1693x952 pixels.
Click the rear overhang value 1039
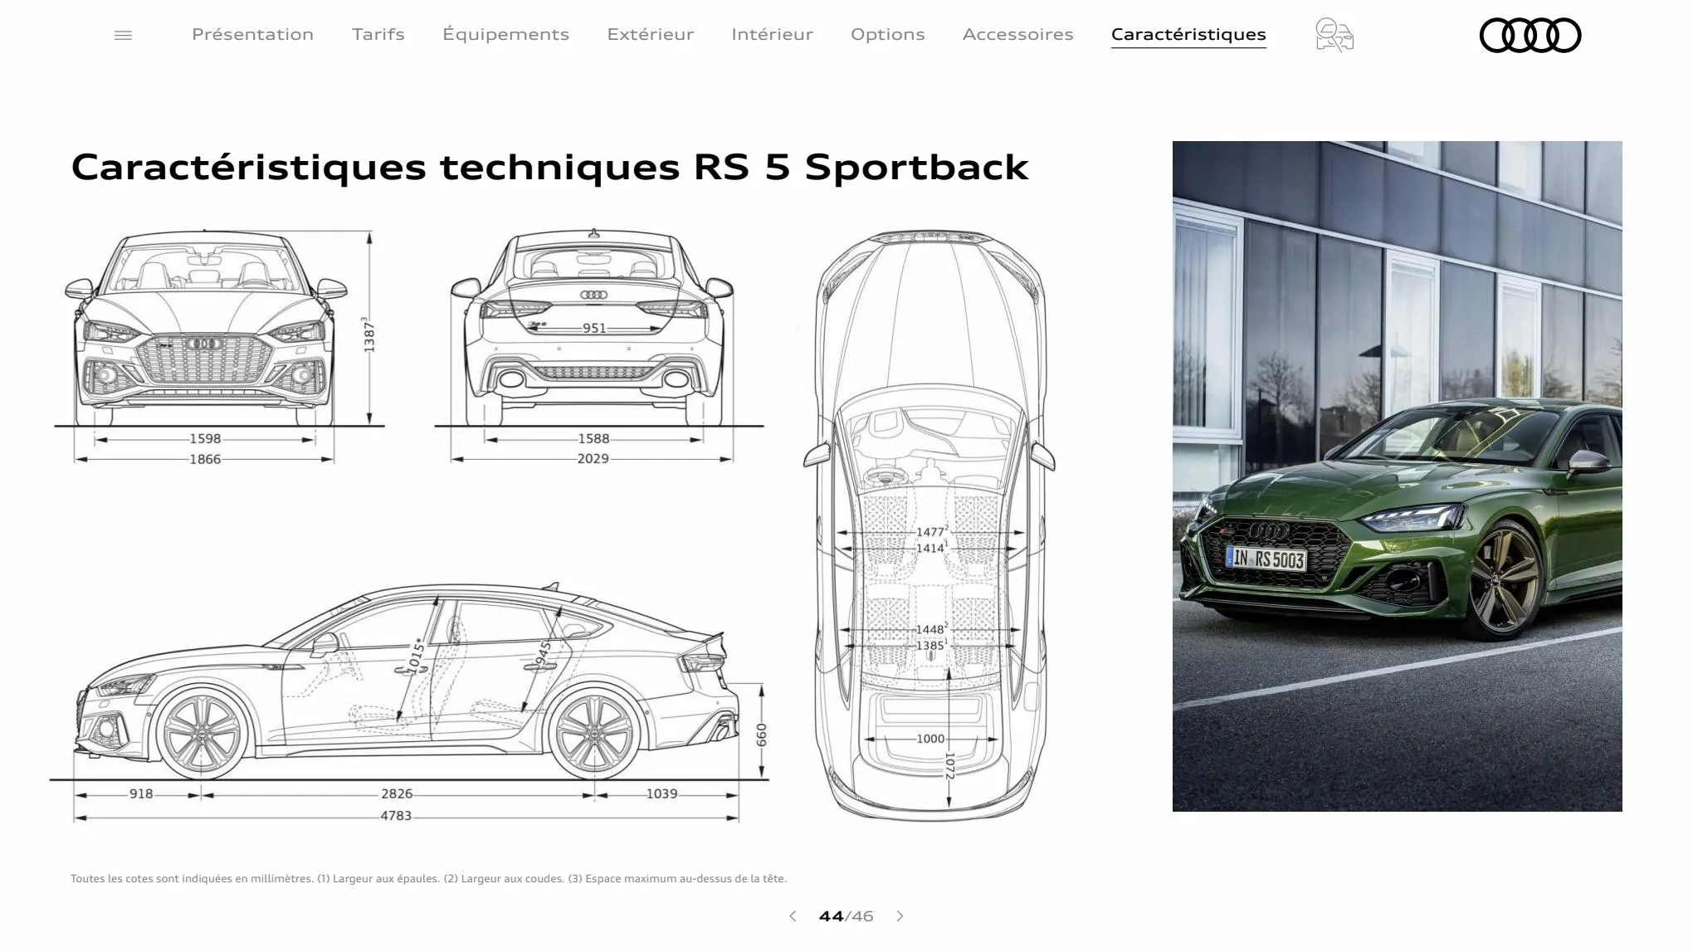coord(661,794)
